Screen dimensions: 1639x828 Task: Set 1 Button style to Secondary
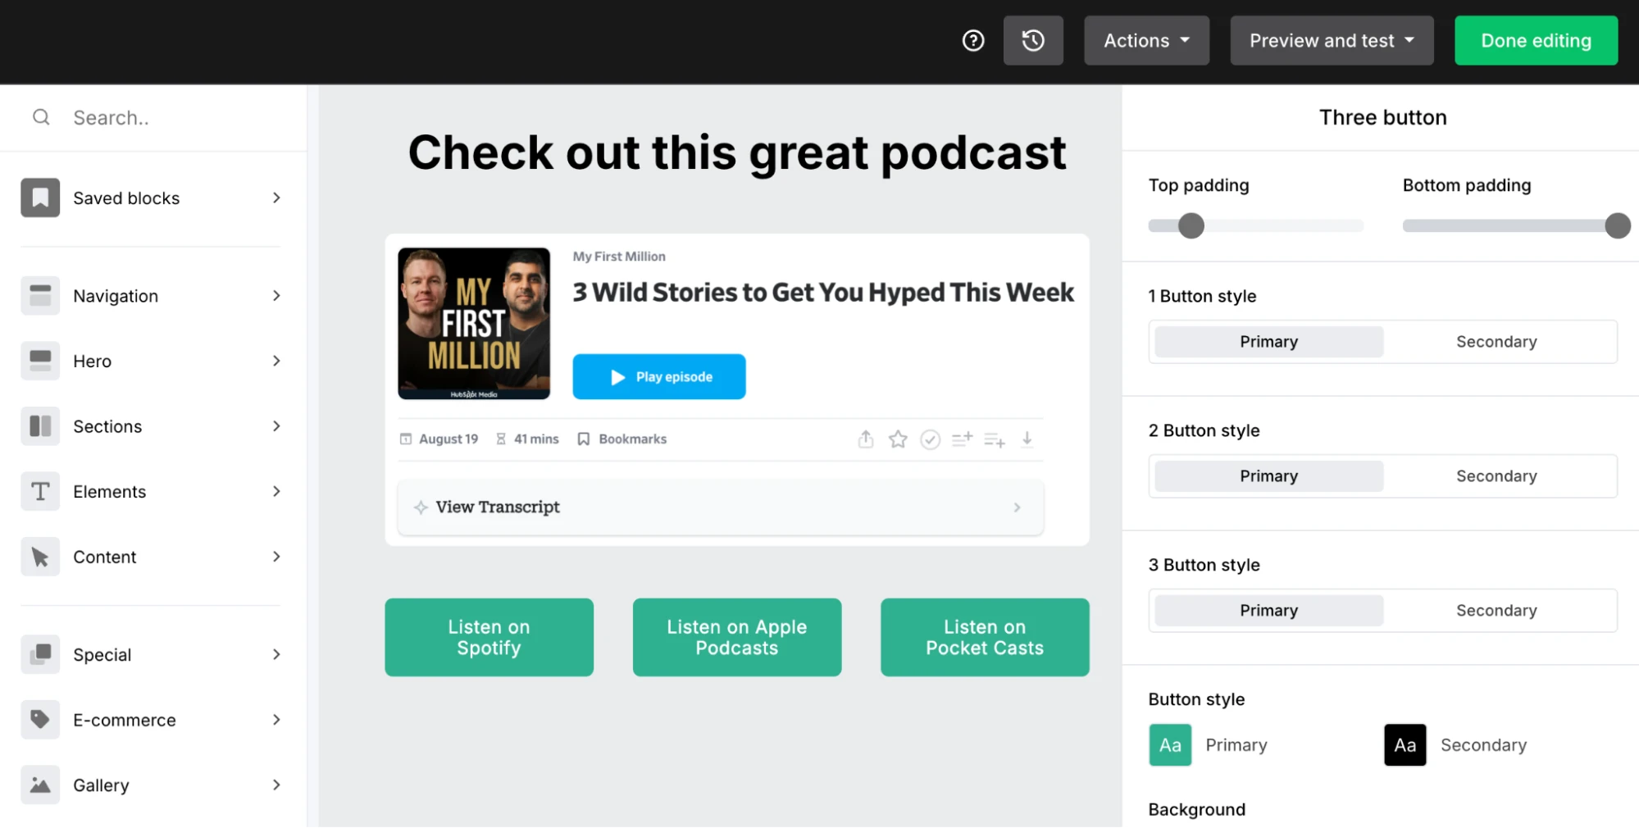coord(1496,342)
